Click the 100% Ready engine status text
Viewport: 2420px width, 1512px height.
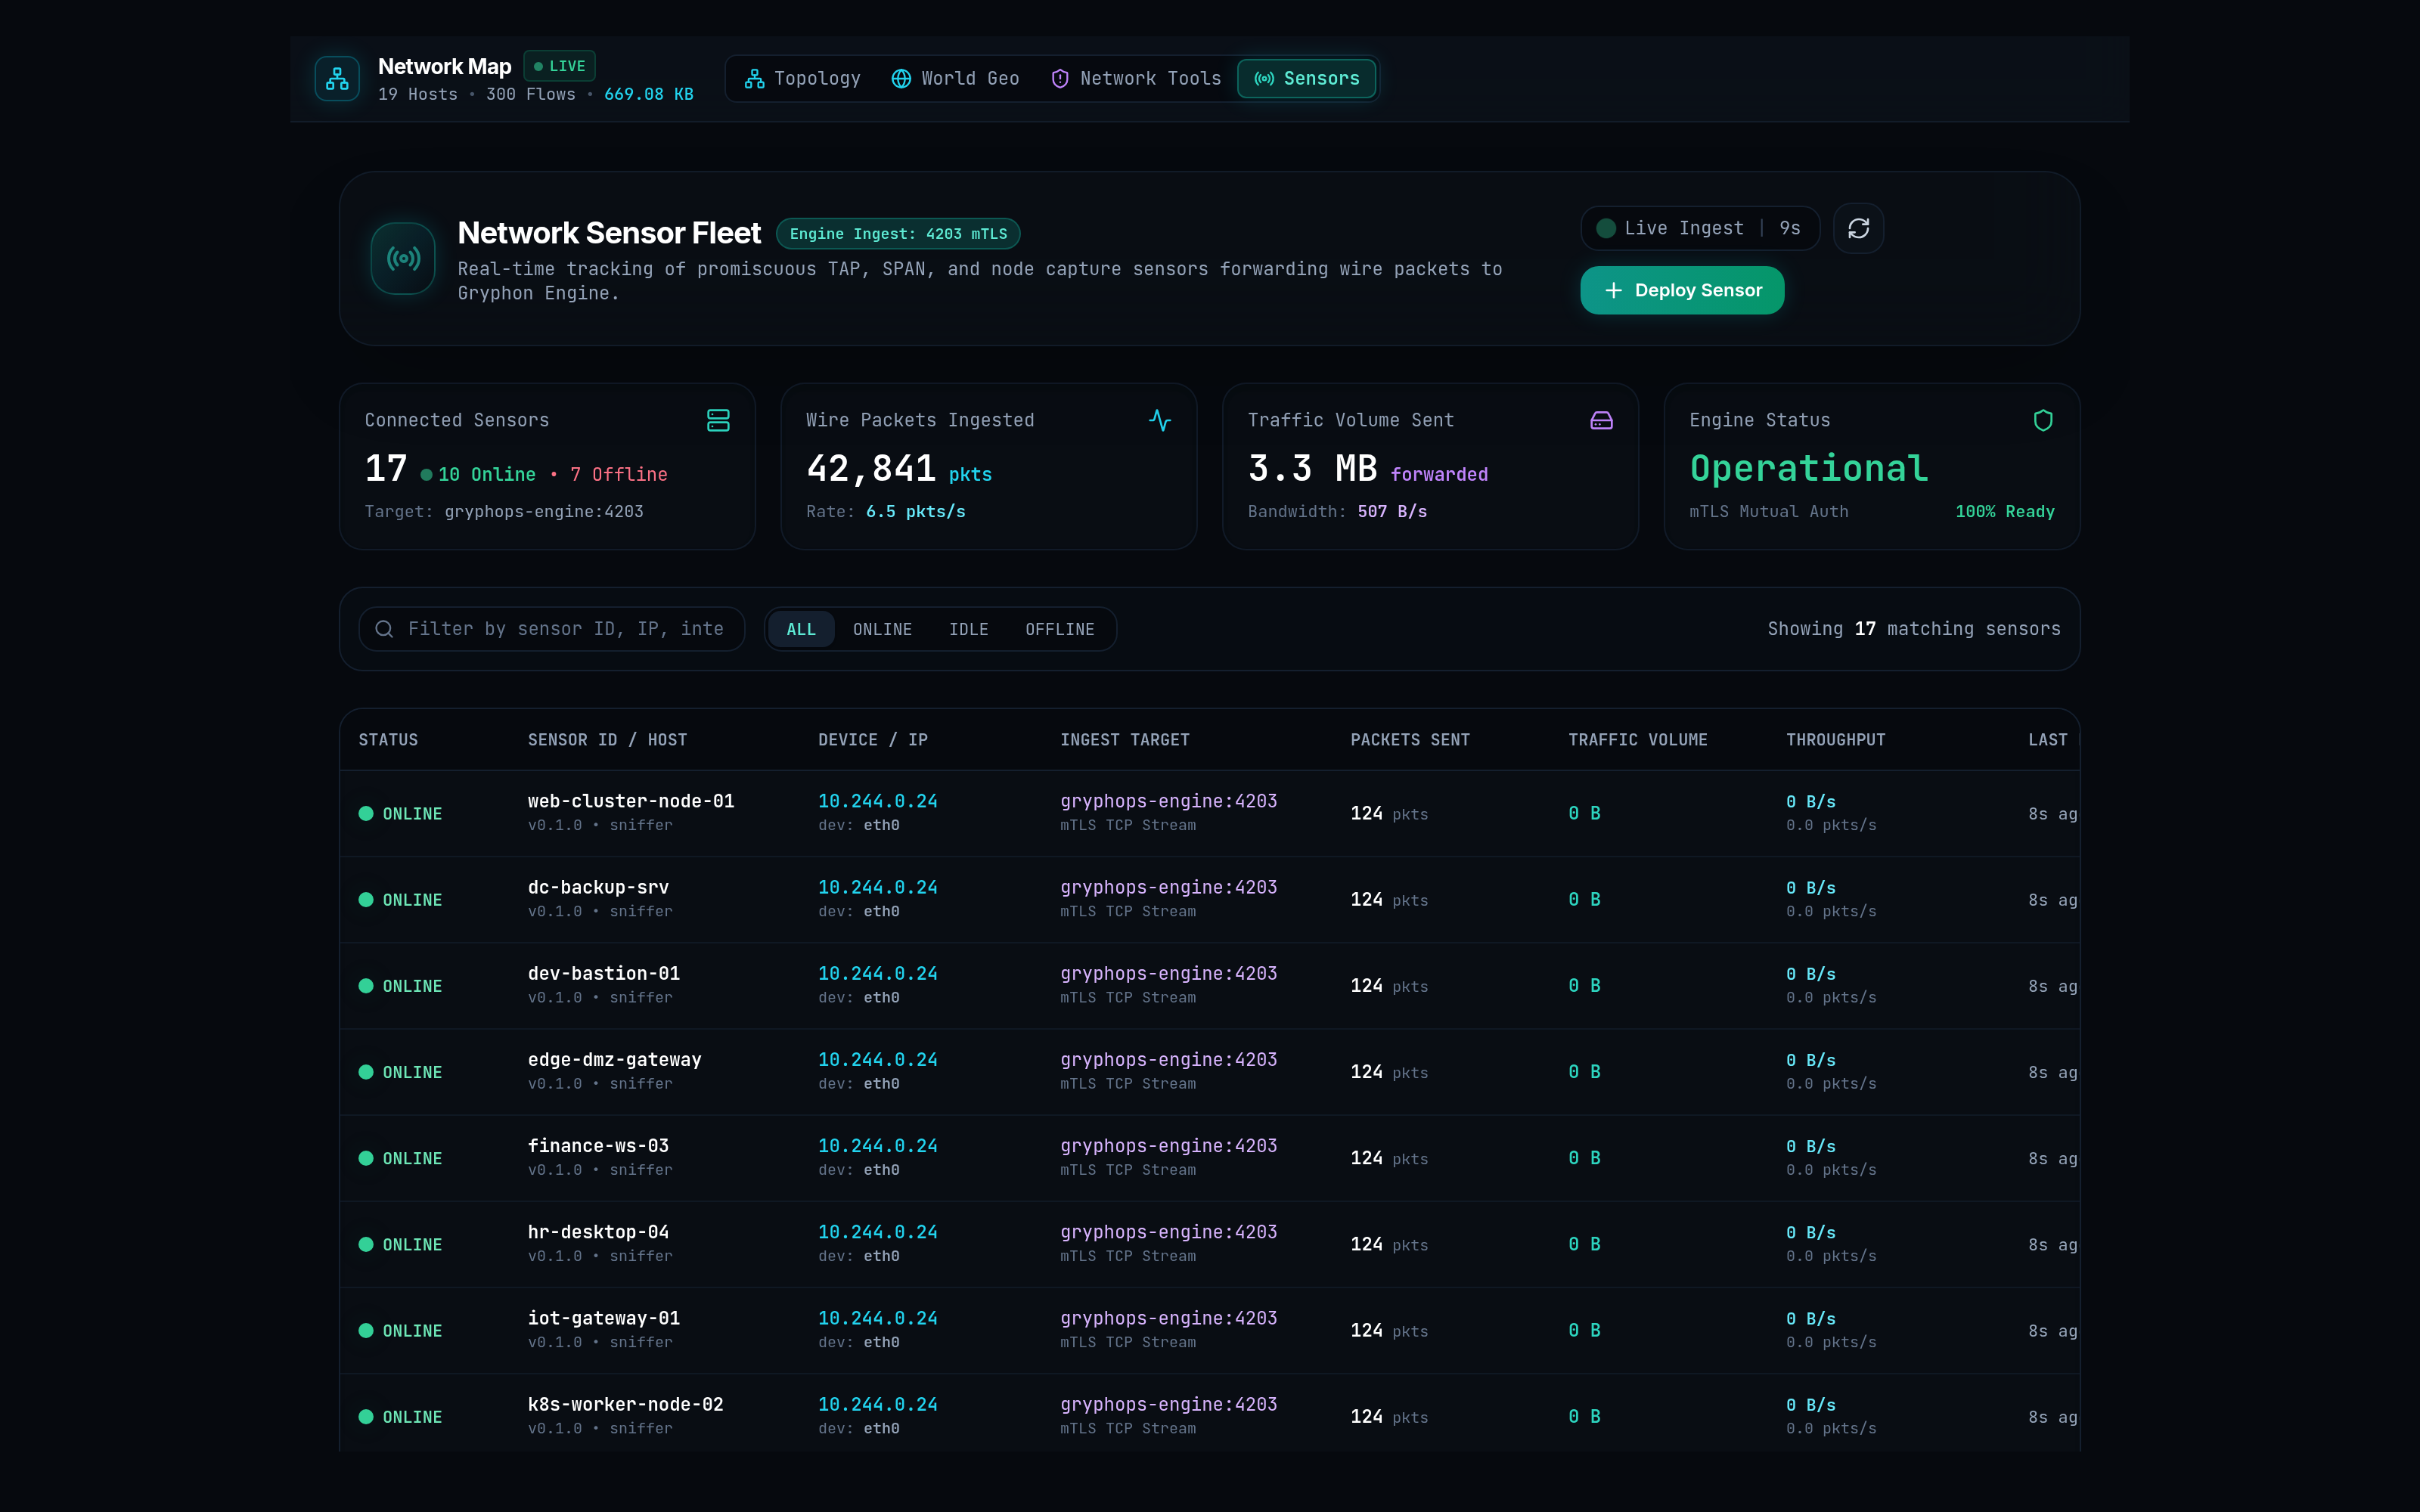coord(2005,512)
